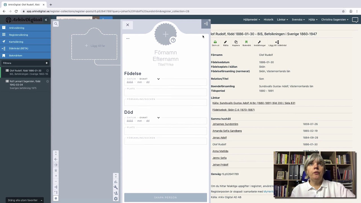
Task: Click the Kopiera copy icon
Action: click(236, 43)
